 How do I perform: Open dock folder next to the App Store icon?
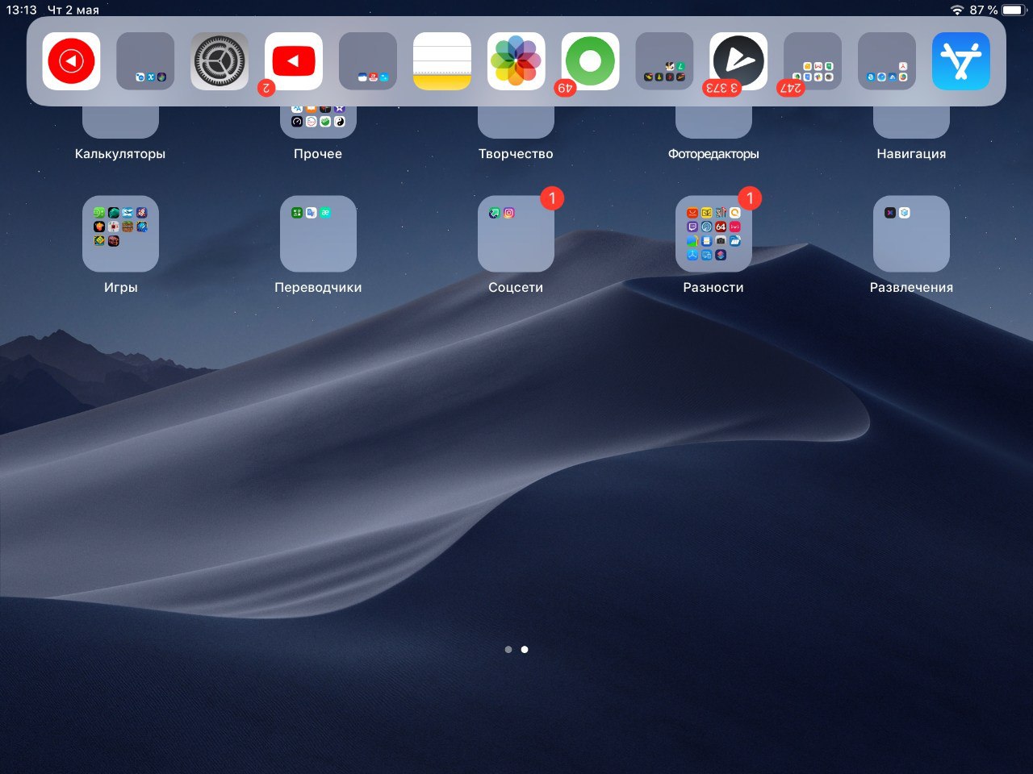click(887, 61)
